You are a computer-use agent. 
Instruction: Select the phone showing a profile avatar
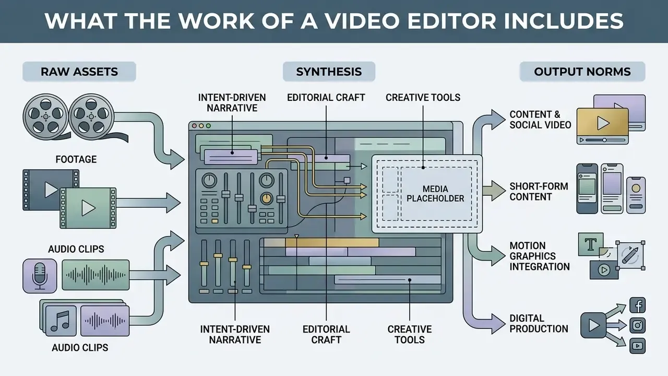(x=636, y=195)
